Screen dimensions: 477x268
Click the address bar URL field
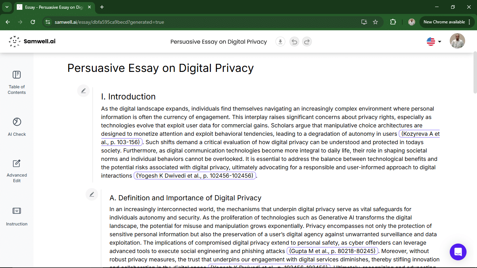point(206,22)
